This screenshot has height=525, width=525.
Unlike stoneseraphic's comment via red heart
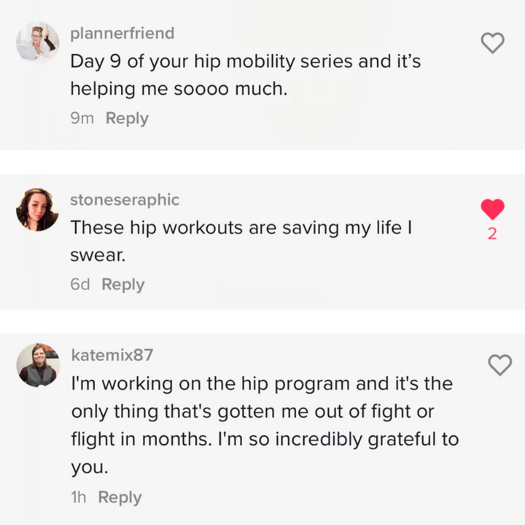click(493, 209)
